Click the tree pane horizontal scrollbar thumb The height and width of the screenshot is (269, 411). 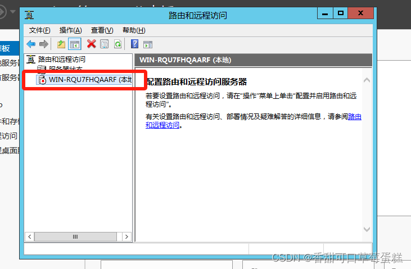click(x=75, y=237)
